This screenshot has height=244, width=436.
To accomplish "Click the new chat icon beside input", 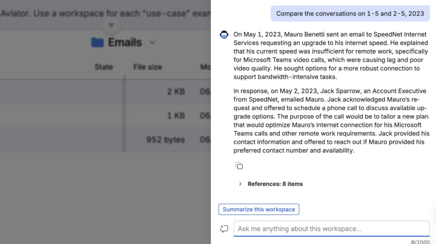I will pyautogui.click(x=224, y=229).
